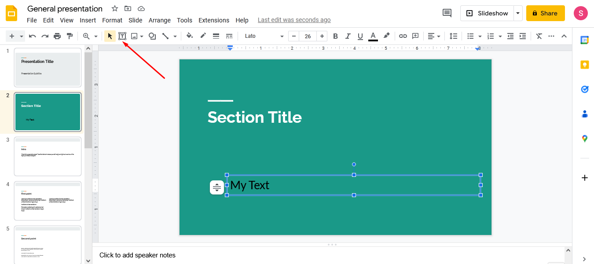Screen dimensions: 594x264
Task: Open Google Keep in the side panel
Action: click(x=584, y=64)
